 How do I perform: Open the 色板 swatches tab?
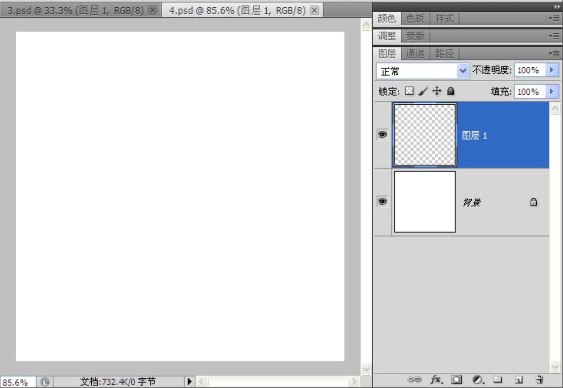pyautogui.click(x=415, y=18)
